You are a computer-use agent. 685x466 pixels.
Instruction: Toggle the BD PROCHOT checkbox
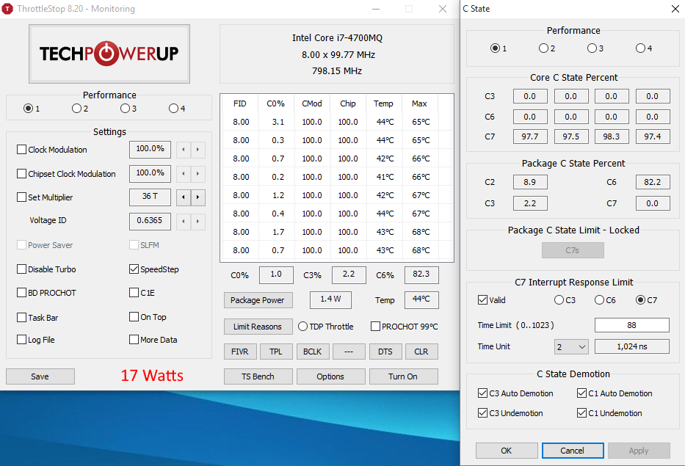coord(22,293)
